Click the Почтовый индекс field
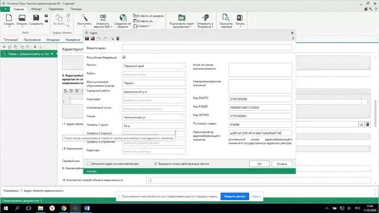The height and width of the screenshot is (213, 379). (x=260, y=125)
